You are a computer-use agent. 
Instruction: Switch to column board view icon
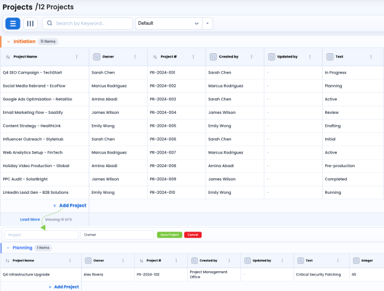pos(30,24)
